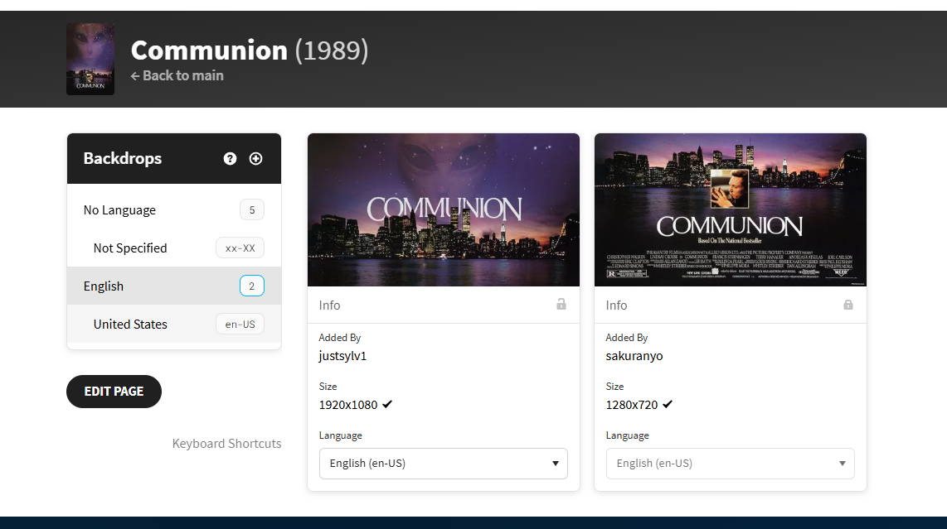Viewport: 947px width, 529px height.
Task: Click the 1280x720 size value
Action: pos(632,405)
